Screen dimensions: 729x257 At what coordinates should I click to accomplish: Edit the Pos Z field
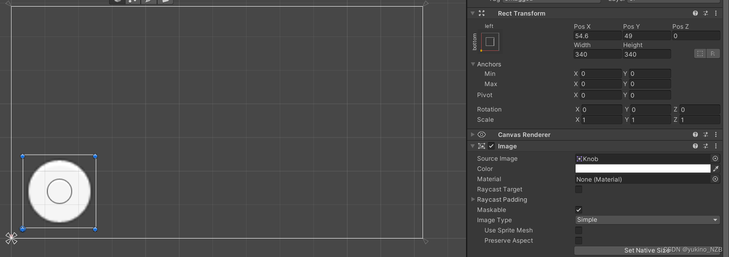pyautogui.click(x=696, y=36)
